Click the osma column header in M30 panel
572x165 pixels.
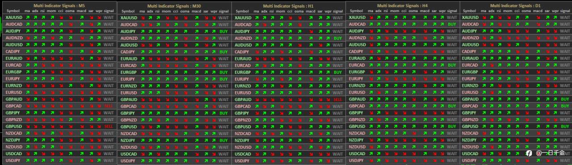(x=185, y=11)
